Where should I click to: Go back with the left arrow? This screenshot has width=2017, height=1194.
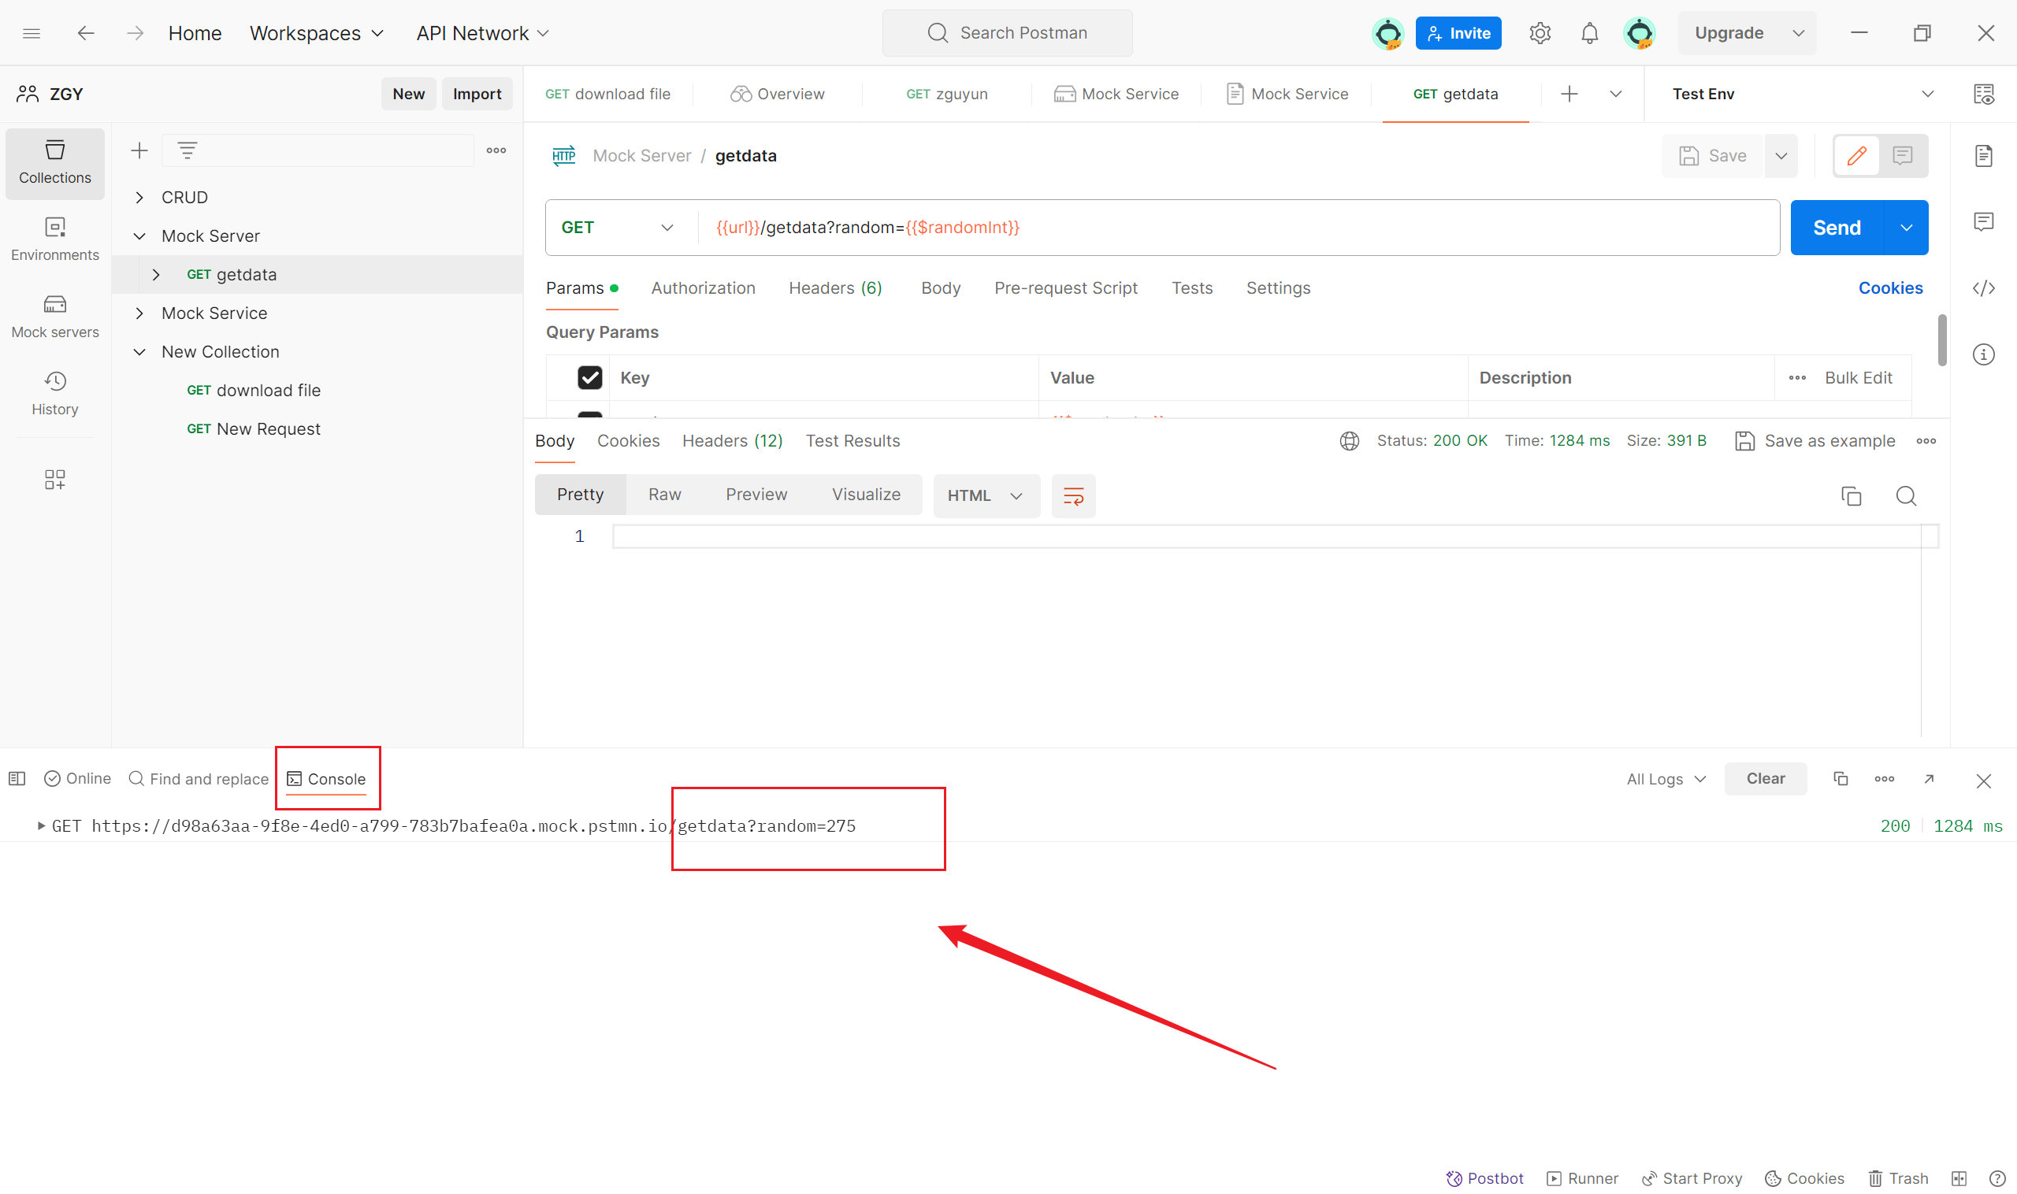(85, 33)
